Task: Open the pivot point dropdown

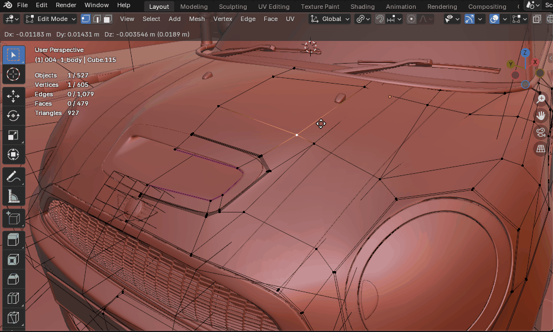Action: point(363,19)
